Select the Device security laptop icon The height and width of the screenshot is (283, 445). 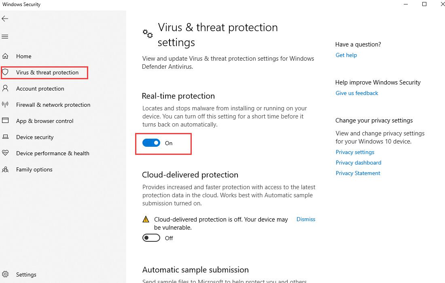5,137
